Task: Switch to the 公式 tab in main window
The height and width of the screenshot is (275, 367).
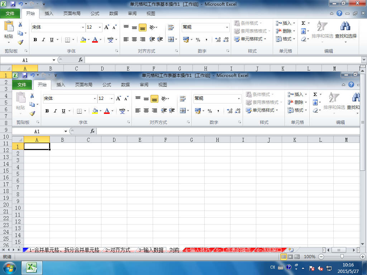Action: pos(95,14)
